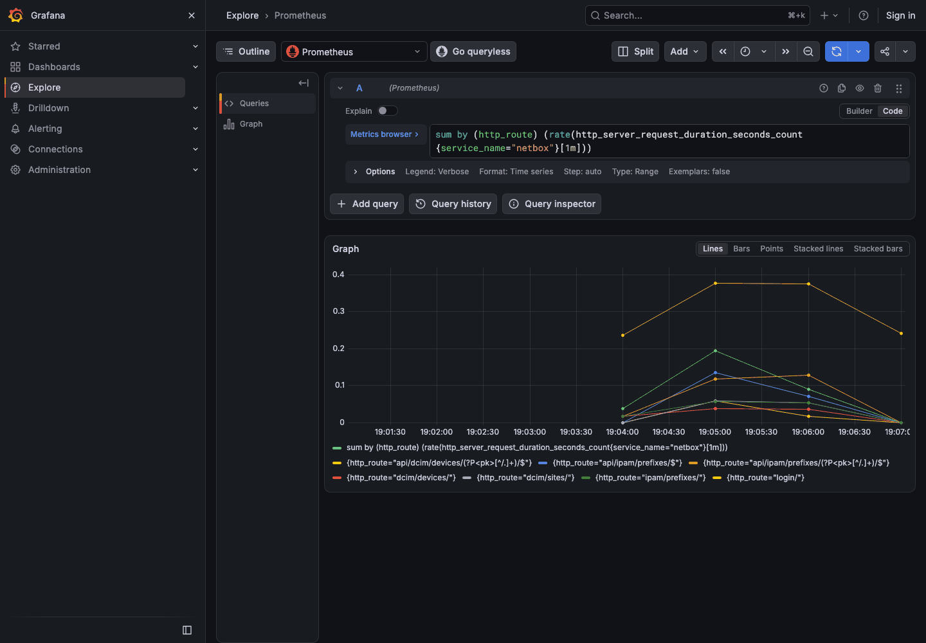Open the Add dropdown menu
The image size is (926, 643).
tap(685, 51)
